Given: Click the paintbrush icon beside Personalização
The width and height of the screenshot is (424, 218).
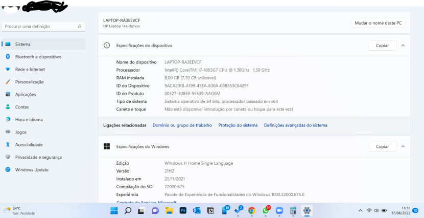Looking at the screenshot, I should tap(8, 82).
